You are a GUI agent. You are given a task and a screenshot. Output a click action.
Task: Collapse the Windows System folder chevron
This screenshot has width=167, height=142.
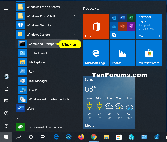(75, 35)
